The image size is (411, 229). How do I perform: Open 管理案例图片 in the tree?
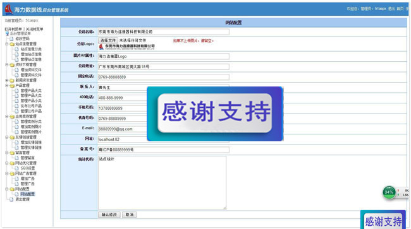[x=31, y=132]
